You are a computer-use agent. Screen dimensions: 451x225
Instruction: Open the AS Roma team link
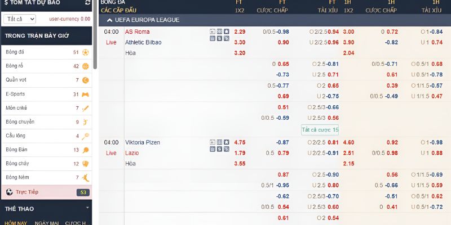pos(137,31)
